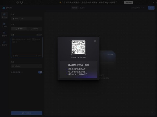
Task: Expand the 即时 AI 文件 file dropdown
Action: [26, 18]
